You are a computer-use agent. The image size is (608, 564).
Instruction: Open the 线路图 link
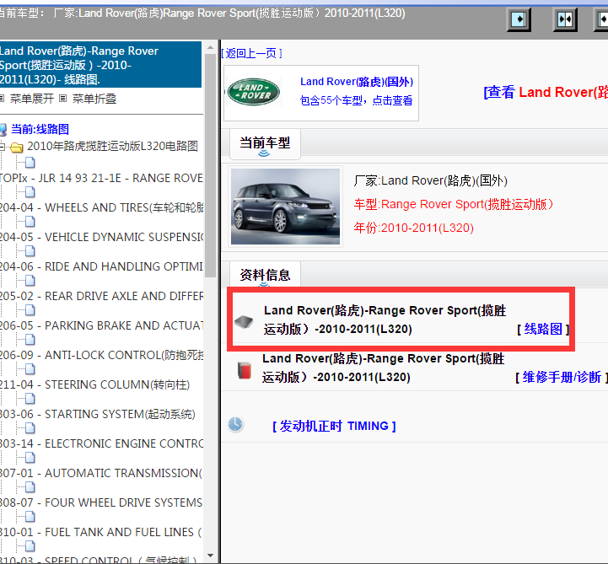point(543,329)
